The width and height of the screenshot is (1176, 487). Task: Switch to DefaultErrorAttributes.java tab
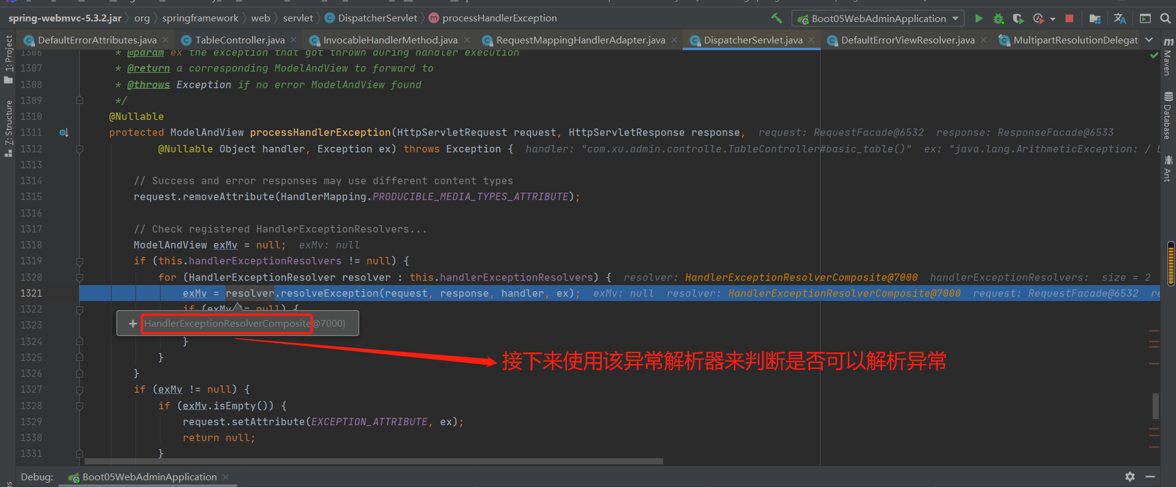97,40
